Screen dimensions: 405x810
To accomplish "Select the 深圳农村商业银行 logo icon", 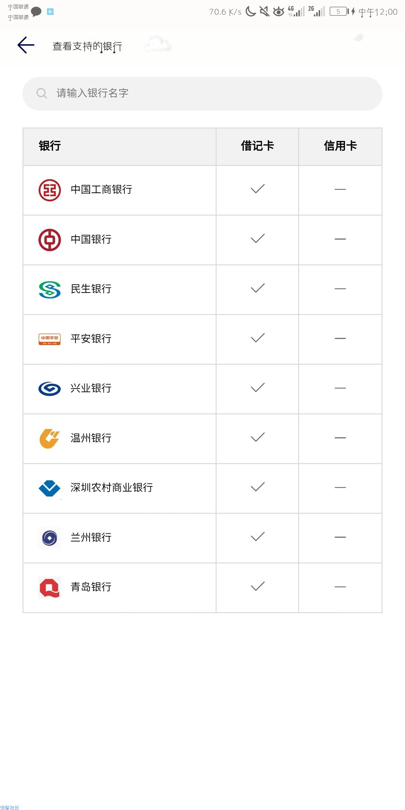I will [x=49, y=488].
